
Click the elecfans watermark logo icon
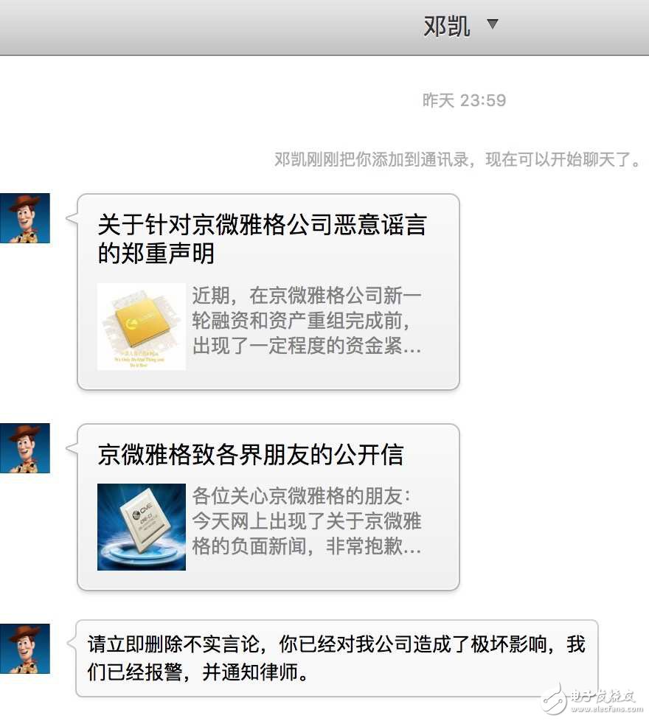555,700
